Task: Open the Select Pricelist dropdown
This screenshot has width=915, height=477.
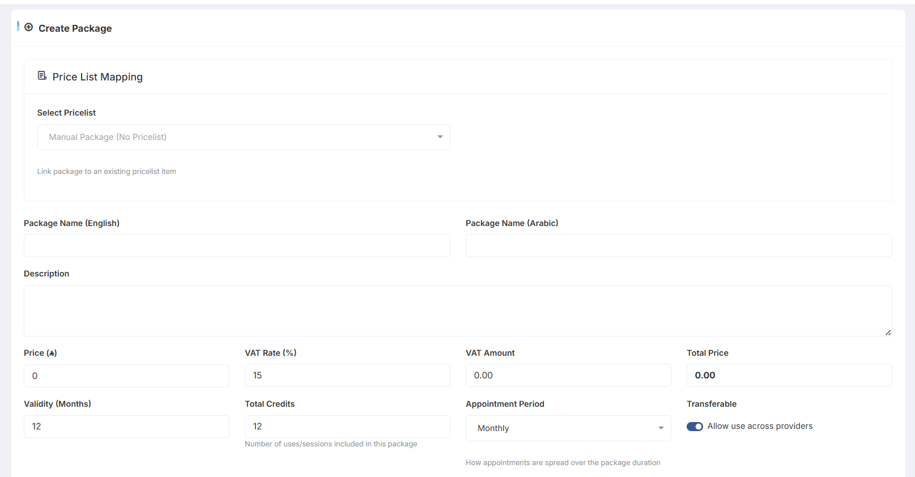Action: (x=243, y=137)
